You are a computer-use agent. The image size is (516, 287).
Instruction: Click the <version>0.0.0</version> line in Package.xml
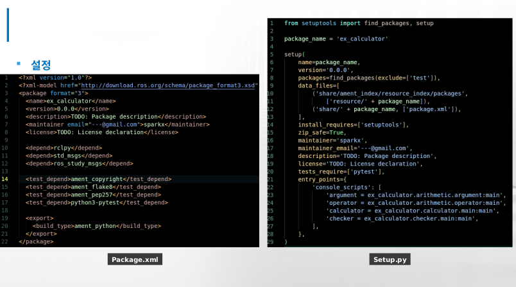click(67, 109)
